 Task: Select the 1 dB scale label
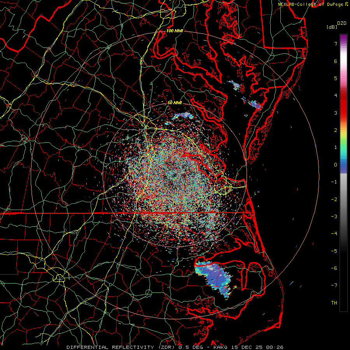click(336, 147)
